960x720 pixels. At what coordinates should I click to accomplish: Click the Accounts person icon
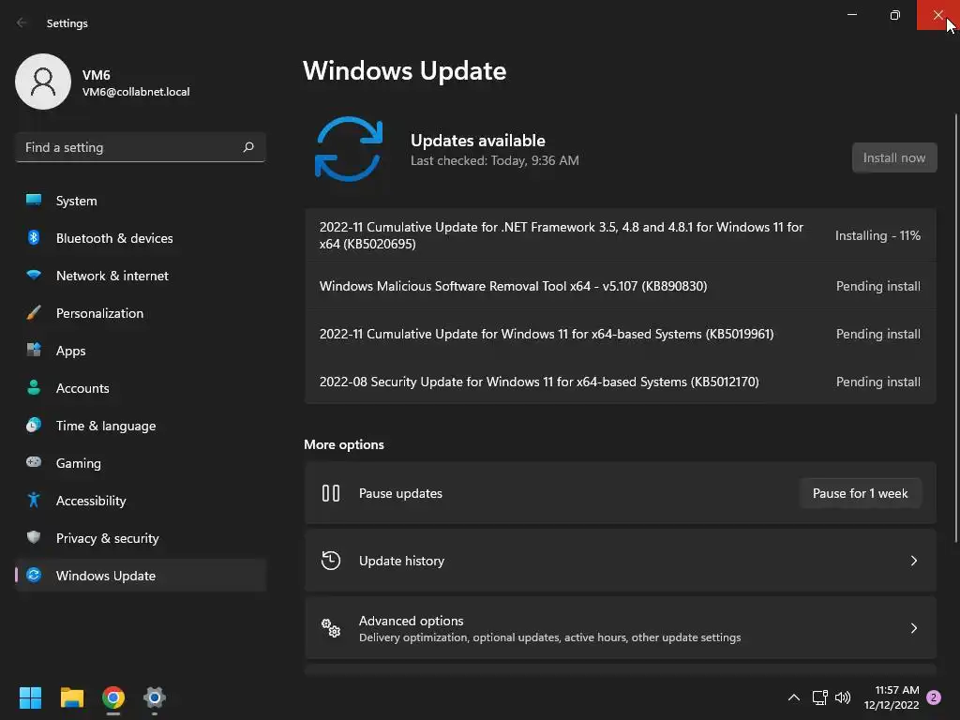pos(34,387)
